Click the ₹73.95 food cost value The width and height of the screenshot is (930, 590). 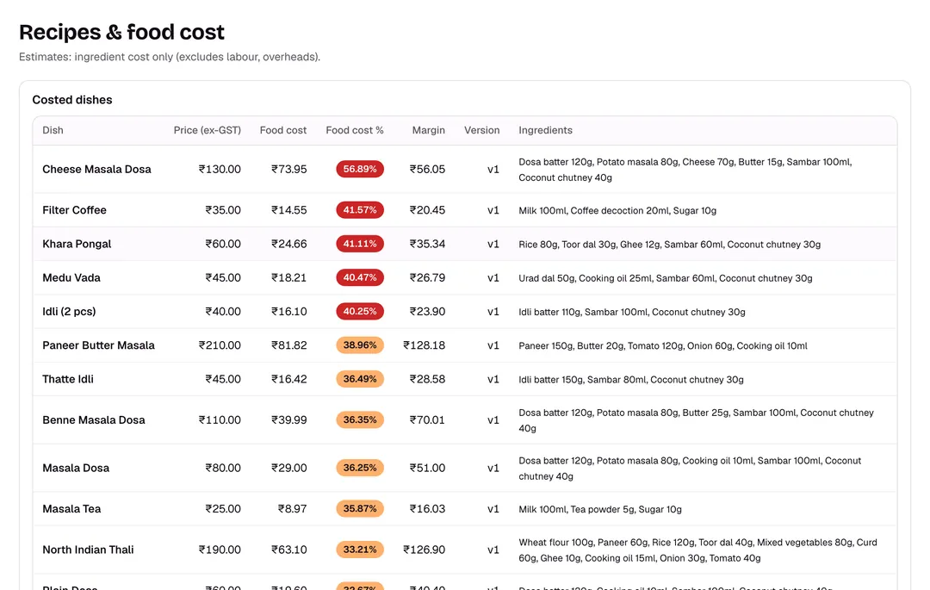[x=288, y=170]
